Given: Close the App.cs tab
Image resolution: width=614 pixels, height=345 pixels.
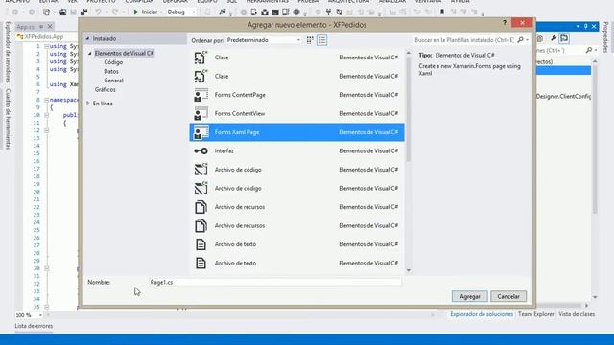Looking at the screenshot, I should [50, 27].
